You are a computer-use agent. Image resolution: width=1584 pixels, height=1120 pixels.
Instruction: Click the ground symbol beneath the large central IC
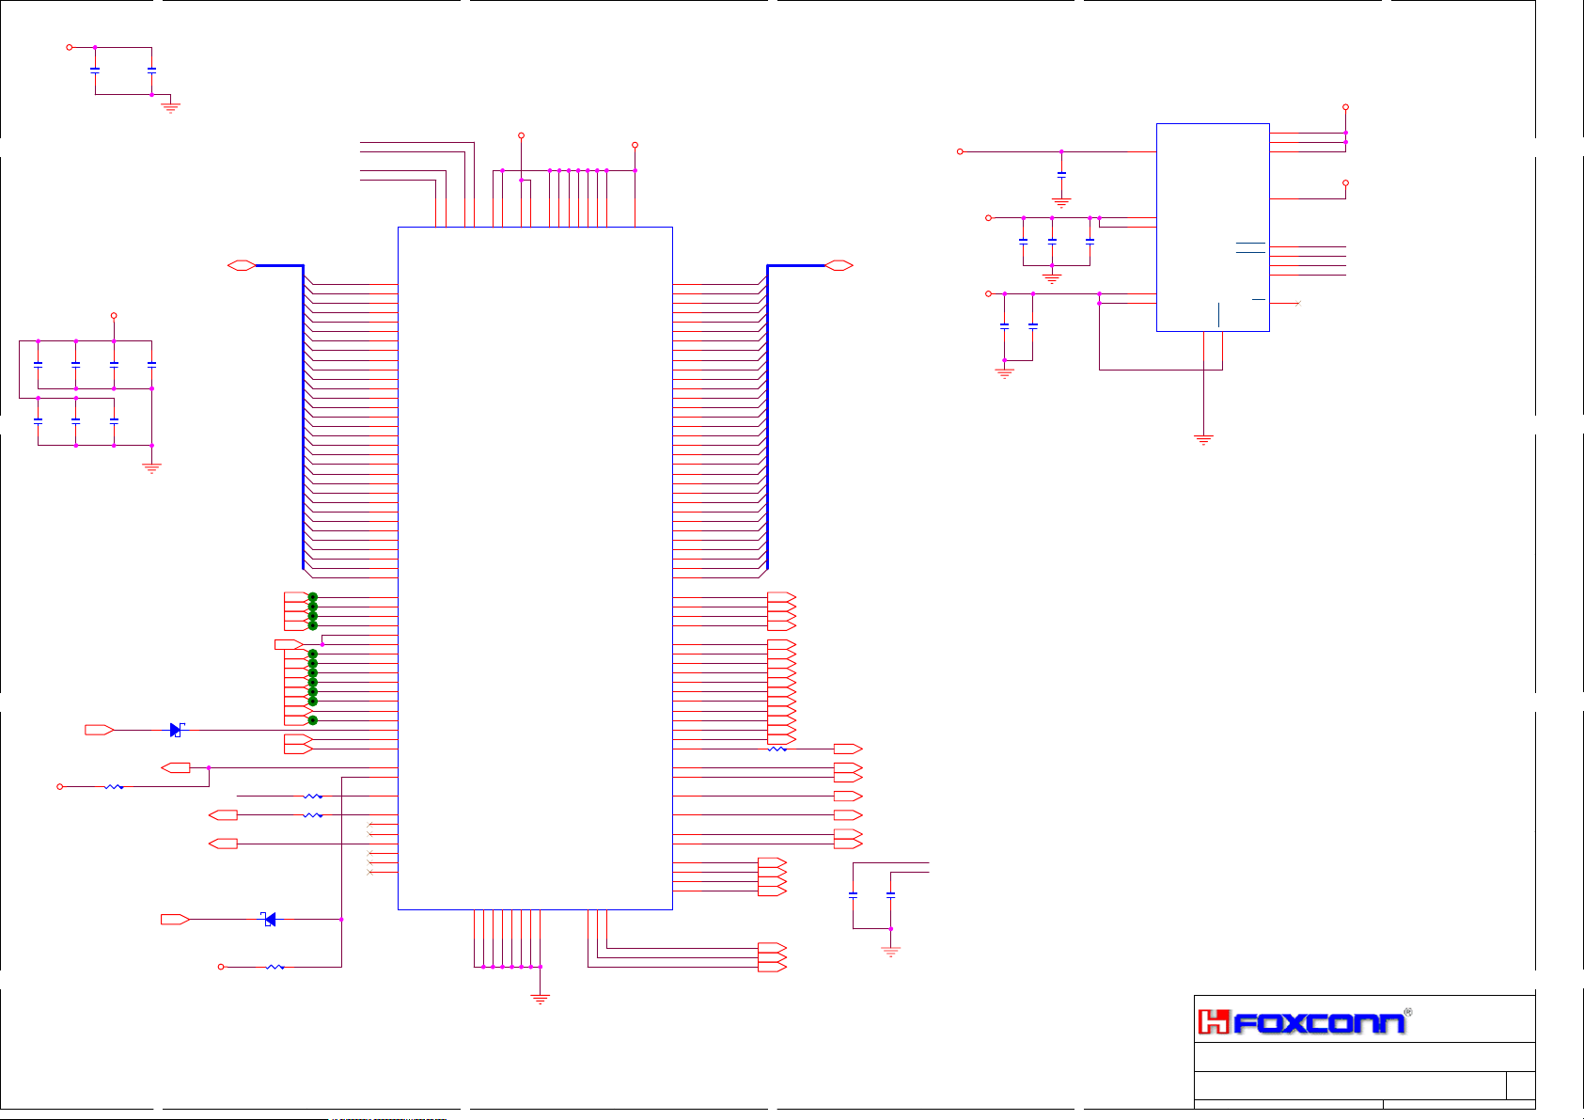click(541, 998)
